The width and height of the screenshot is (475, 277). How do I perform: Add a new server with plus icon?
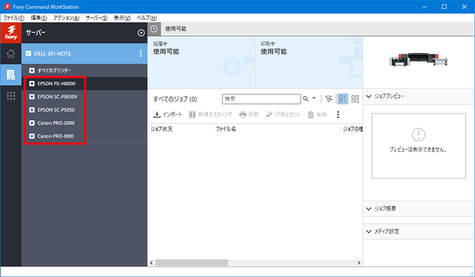click(141, 33)
